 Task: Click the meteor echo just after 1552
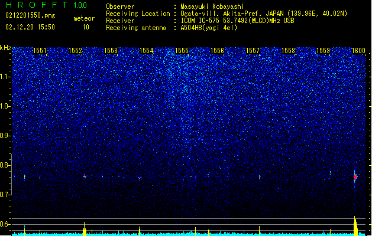coord(84,176)
